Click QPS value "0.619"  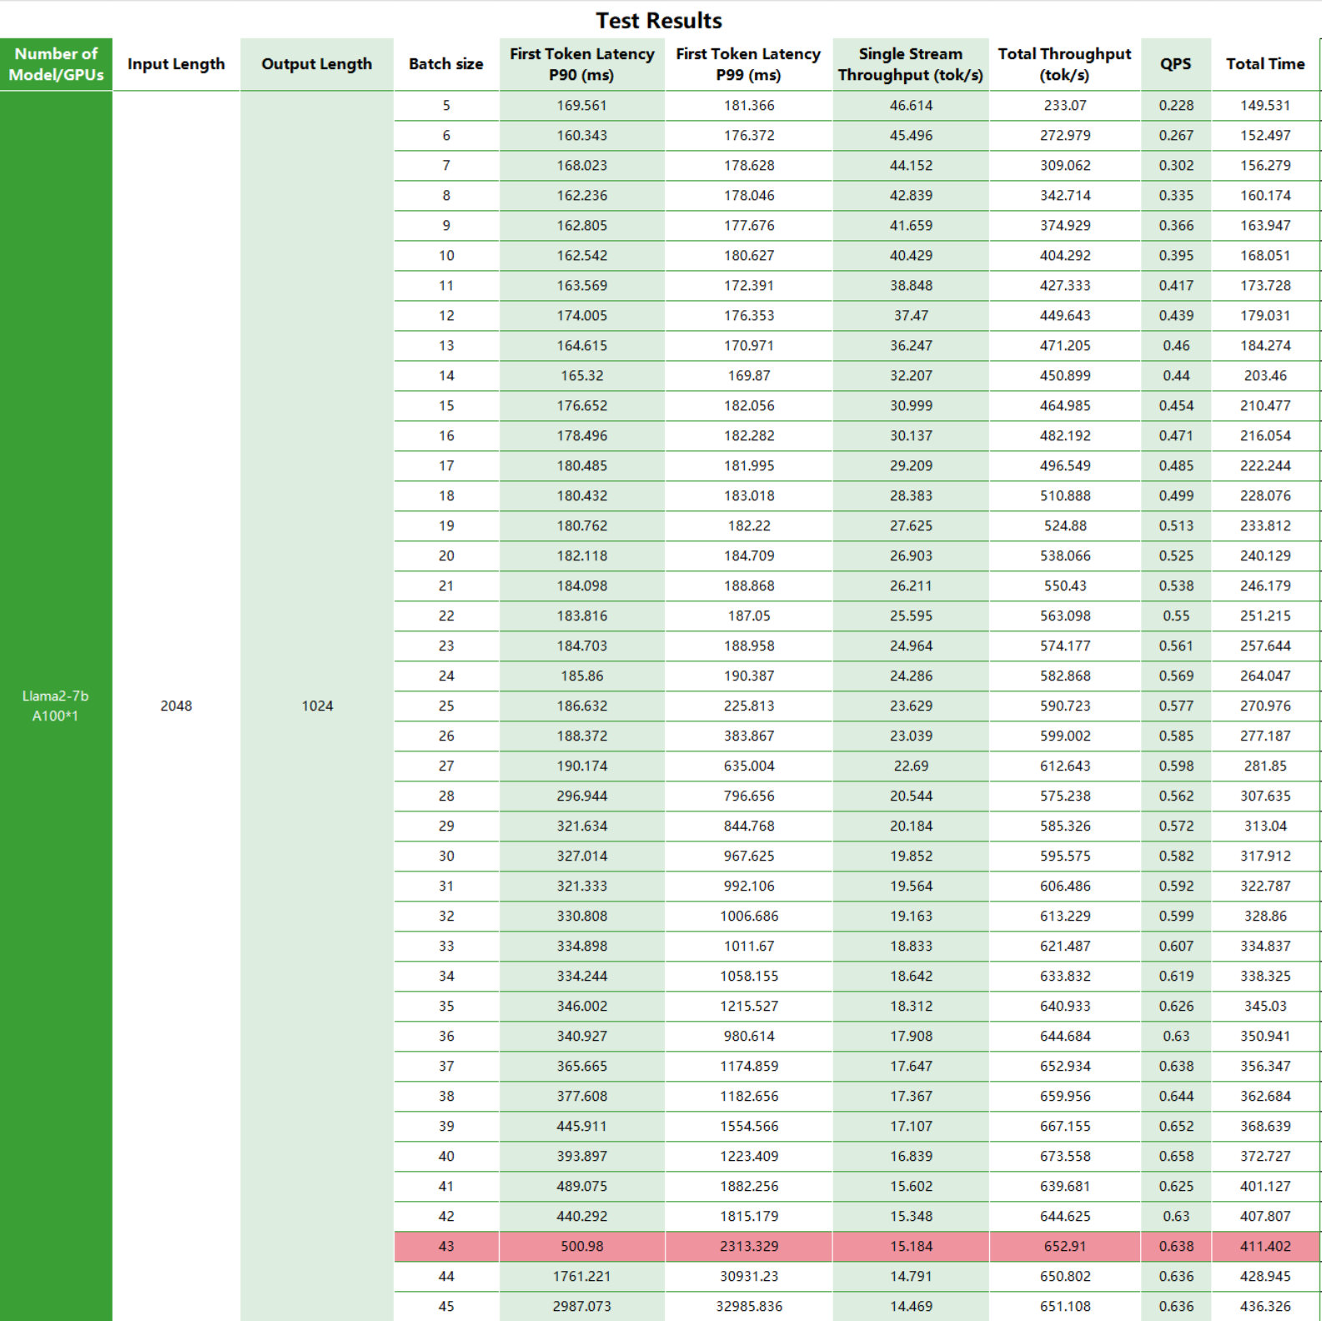[1176, 977]
